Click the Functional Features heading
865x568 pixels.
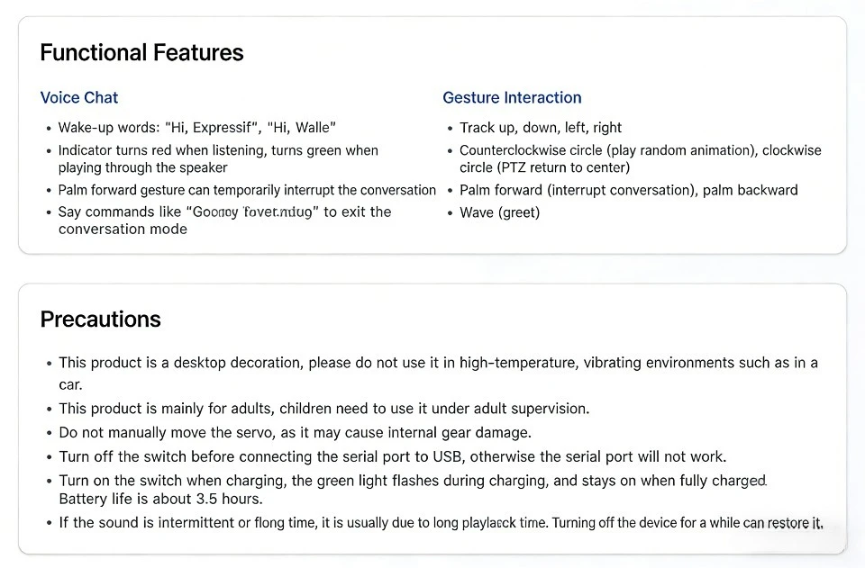coord(141,53)
